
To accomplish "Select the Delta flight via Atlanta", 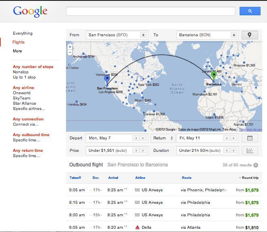I will point(164,227).
